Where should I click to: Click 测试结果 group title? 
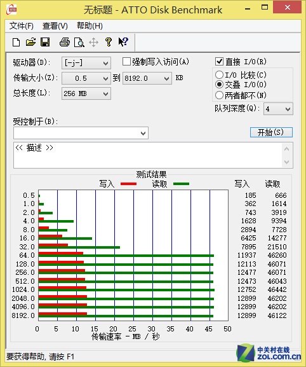151,174
